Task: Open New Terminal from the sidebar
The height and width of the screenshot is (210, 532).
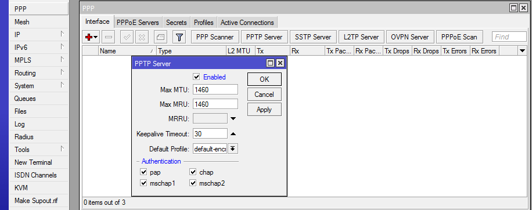Action: point(39,162)
